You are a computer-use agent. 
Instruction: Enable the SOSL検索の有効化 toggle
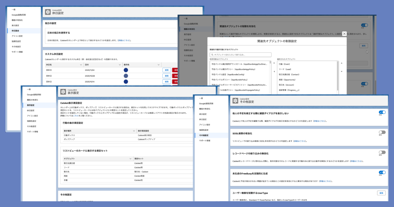382,132
